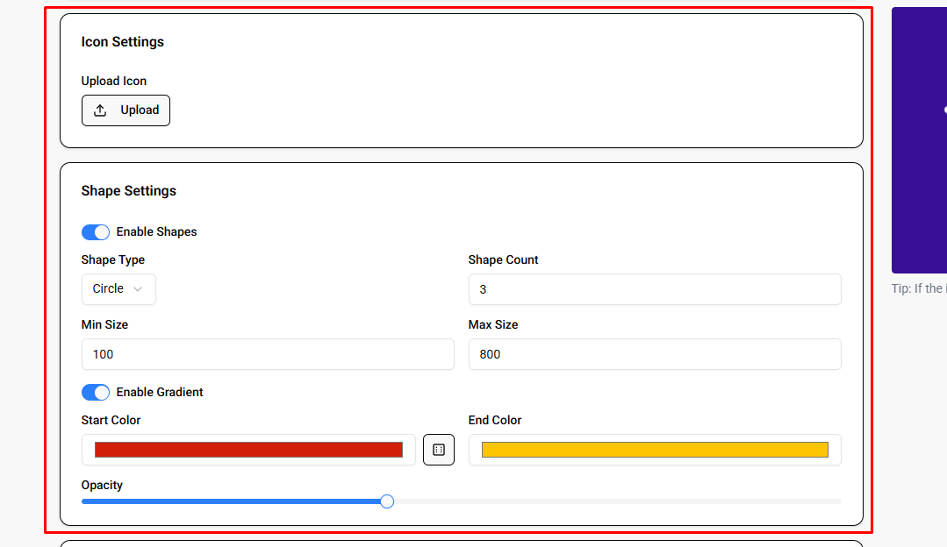Click the Shape Count input field
The width and height of the screenshot is (947, 547).
point(655,289)
